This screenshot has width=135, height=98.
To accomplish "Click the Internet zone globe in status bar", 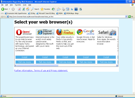I will [x=116, y=96].
